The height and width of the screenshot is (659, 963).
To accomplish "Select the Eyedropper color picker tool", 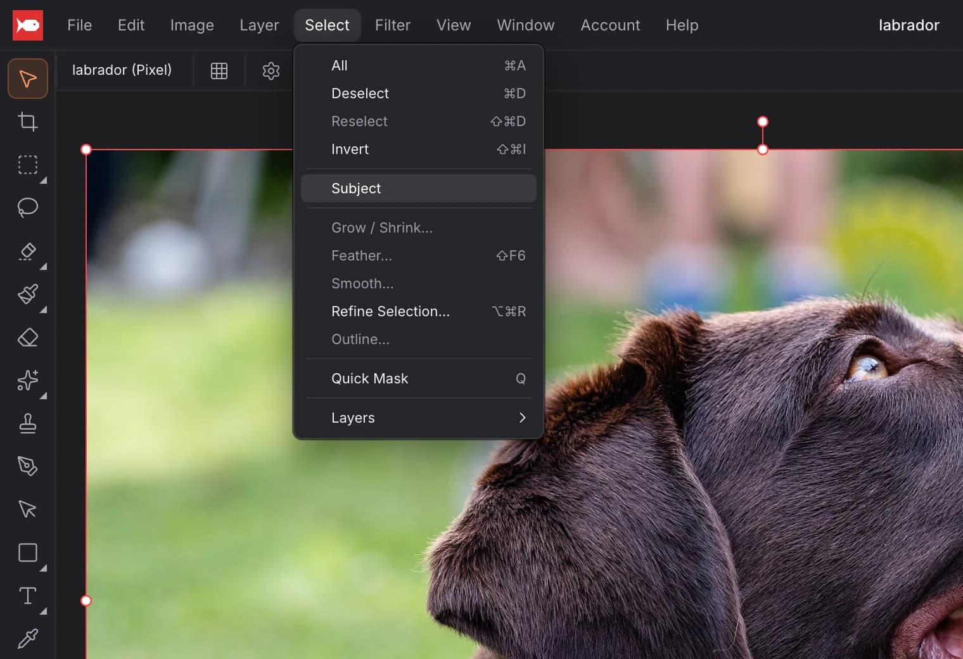I will click(28, 639).
